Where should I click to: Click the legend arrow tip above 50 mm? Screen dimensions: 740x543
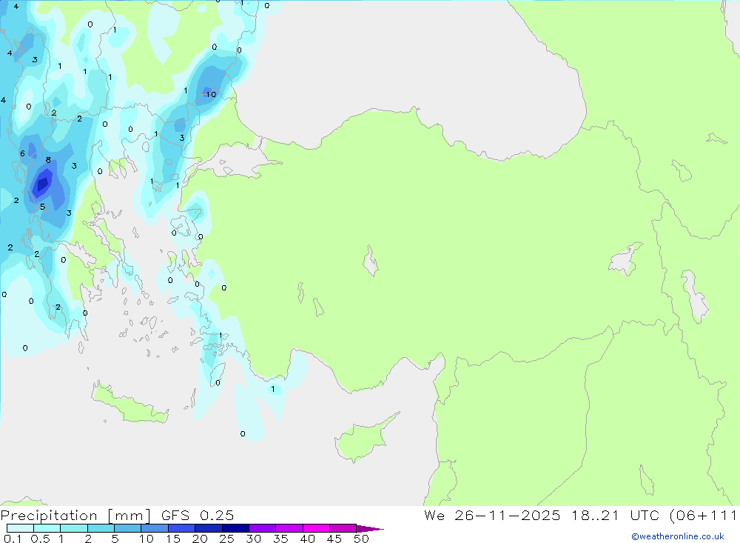click(x=369, y=529)
